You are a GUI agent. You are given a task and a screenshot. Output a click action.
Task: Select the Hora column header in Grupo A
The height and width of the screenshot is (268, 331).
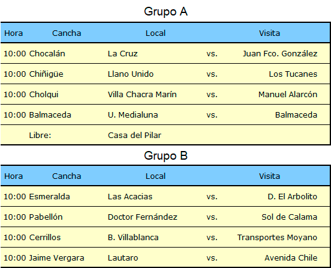coord(14,33)
